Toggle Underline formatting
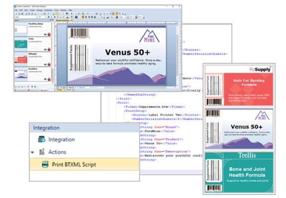The image size is (286, 198). click(55, 17)
